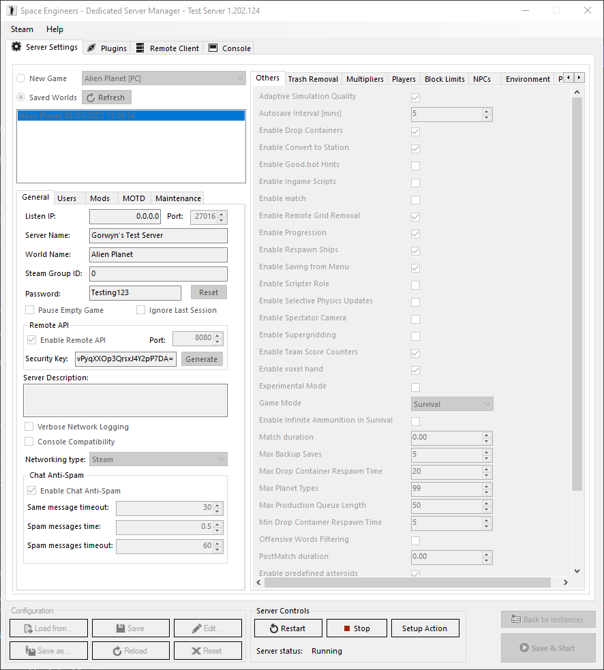
Task: Open the Plugins tab with plug icon
Action: point(107,48)
